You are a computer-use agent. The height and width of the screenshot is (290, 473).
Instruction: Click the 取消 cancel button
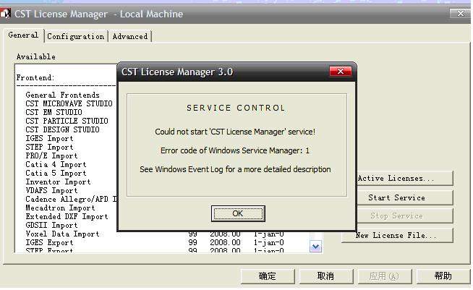pos(325,276)
